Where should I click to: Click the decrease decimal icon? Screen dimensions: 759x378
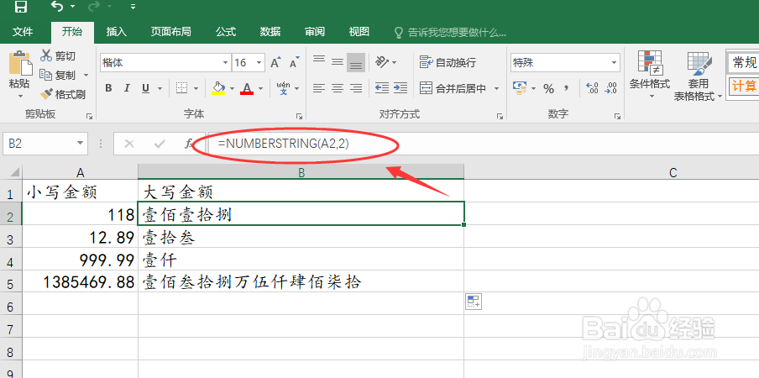[x=611, y=88]
